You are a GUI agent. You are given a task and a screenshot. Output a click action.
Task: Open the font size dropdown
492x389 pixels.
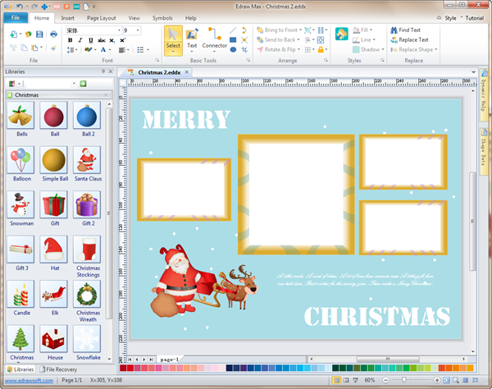tap(138, 30)
